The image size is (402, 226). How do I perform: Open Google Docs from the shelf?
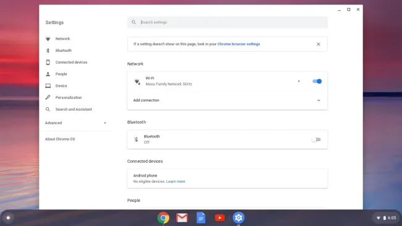pos(201,218)
